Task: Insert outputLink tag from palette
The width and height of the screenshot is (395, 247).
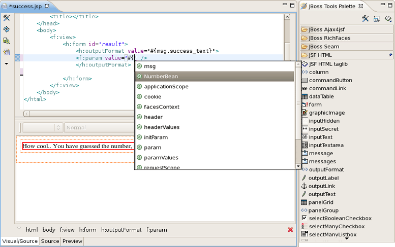Action: [x=318, y=186]
